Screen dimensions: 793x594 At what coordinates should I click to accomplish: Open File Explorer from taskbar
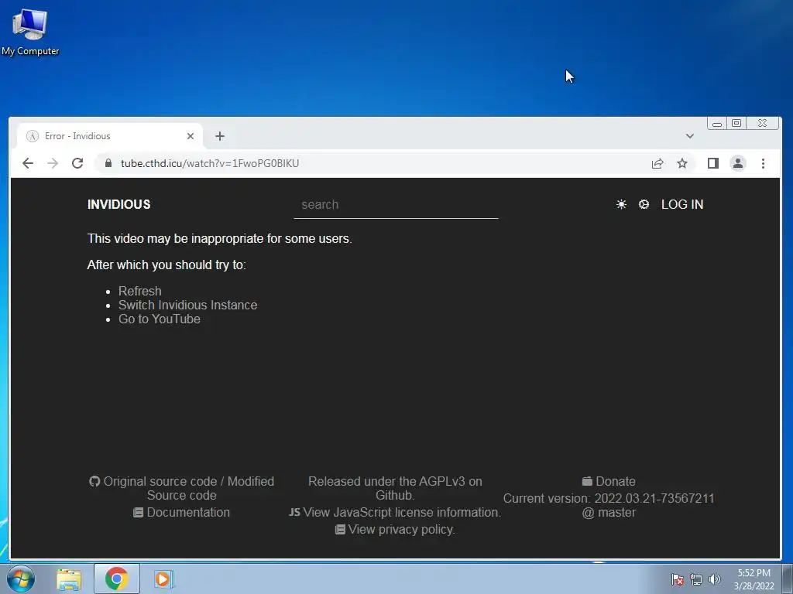[69, 579]
